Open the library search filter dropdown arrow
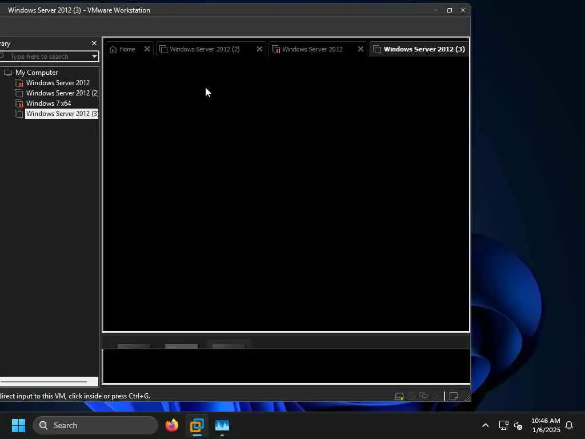Viewport: 585px width, 439px height. point(95,57)
